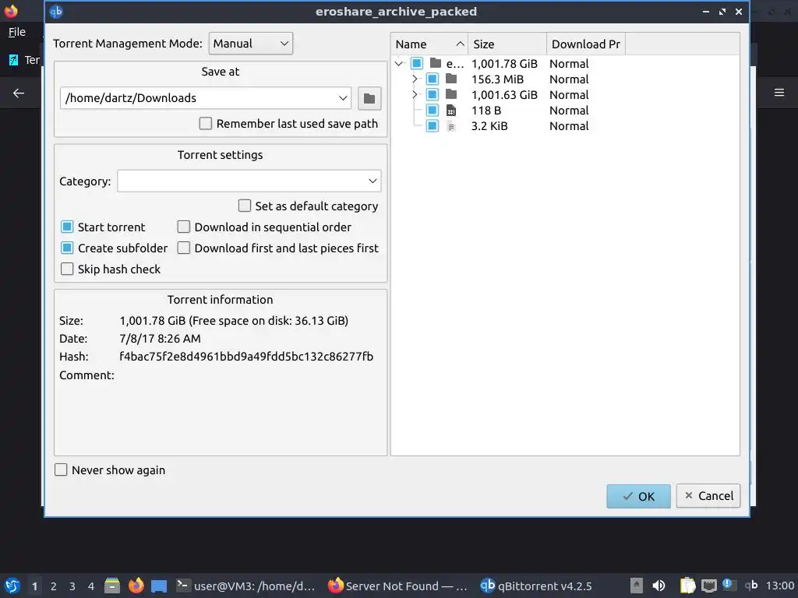Switch to qBittorrent v4.2.5 taskbar entry
The image size is (798, 598).
point(536,586)
